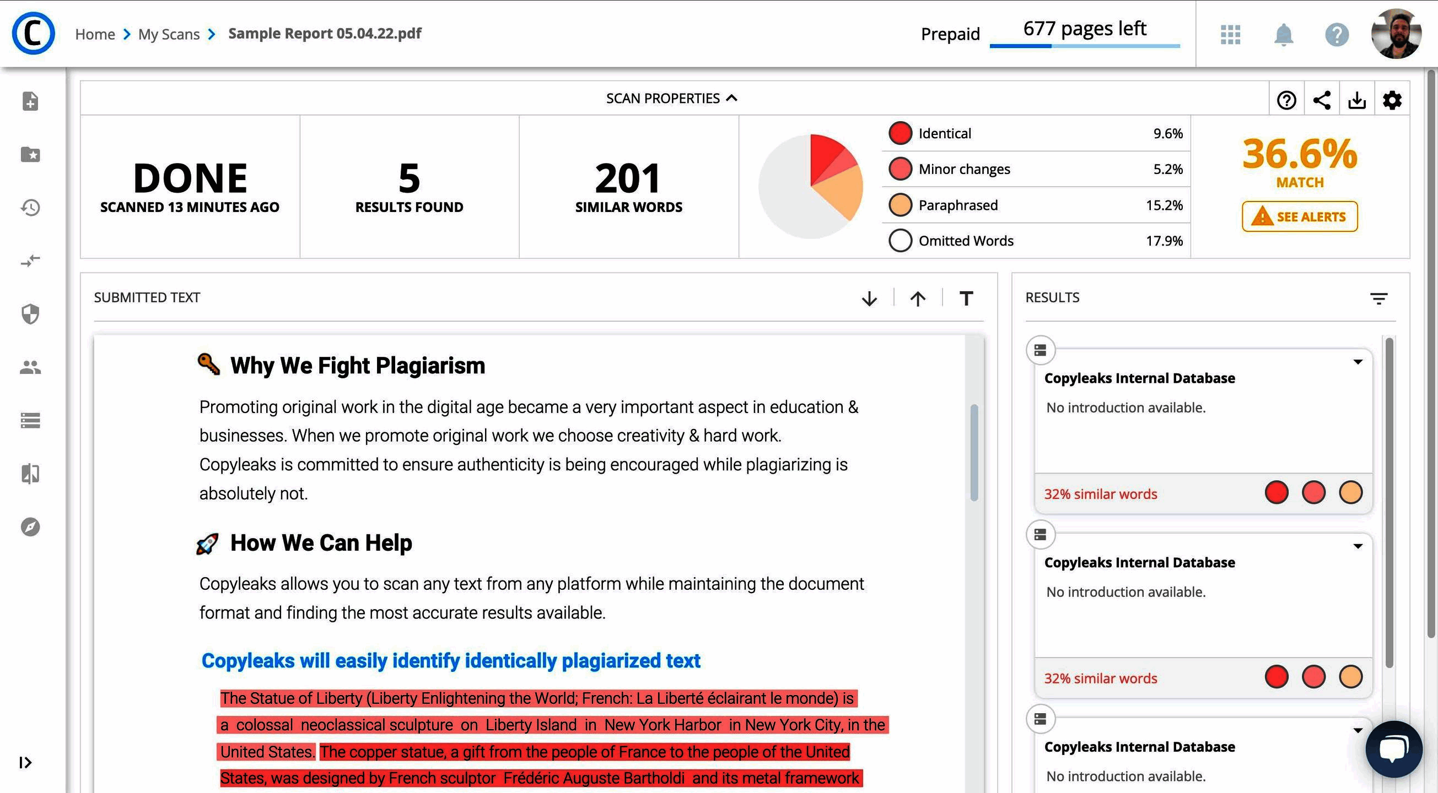The width and height of the screenshot is (1438, 793).
Task: Open the results filter icon
Action: pos(1378,298)
